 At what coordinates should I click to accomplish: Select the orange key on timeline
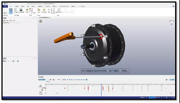pyautogui.click(x=109, y=89)
